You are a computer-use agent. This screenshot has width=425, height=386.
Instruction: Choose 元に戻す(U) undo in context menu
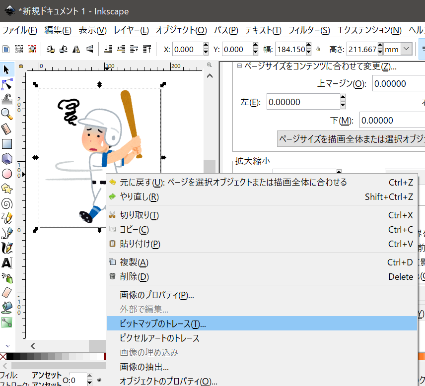click(x=262, y=182)
